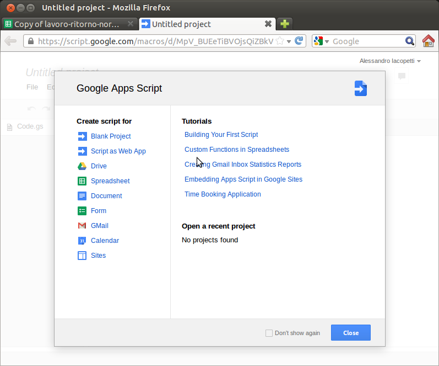Viewport: 439px width, 366px height.
Task: Create script for Drive link
Action: (x=99, y=166)
